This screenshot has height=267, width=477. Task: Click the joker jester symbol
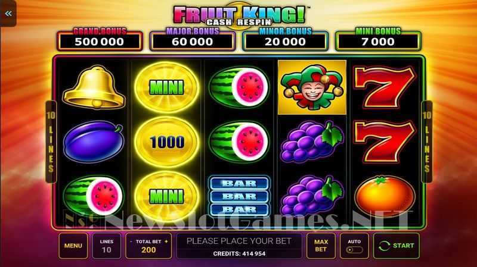[312, 87]
